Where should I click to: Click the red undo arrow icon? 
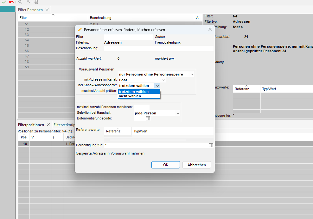[11, 2]
